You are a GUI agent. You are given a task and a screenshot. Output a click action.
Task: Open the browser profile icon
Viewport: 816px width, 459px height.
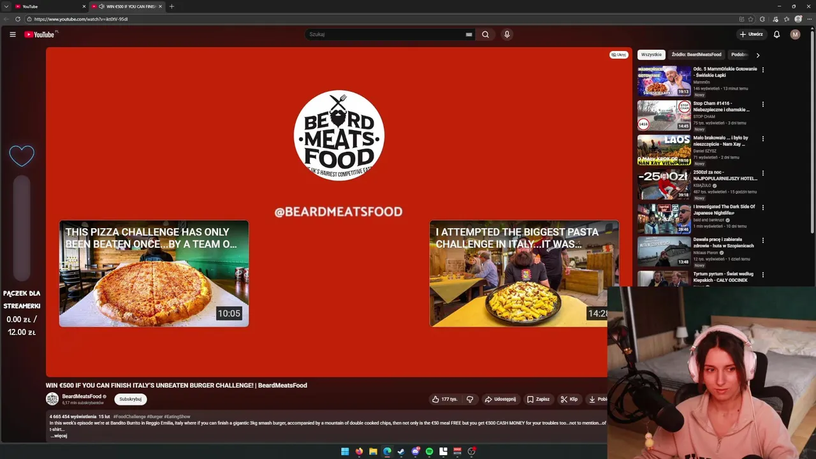point(798,19)
